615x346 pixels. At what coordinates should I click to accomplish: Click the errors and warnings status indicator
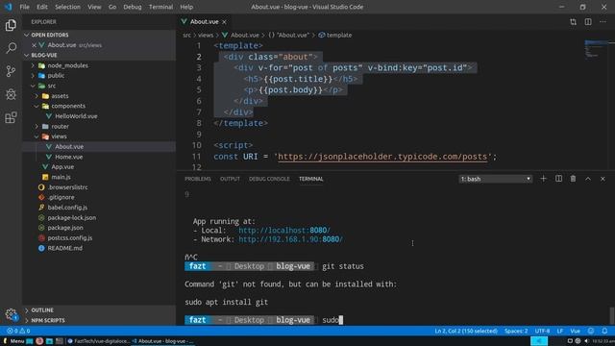18,331
